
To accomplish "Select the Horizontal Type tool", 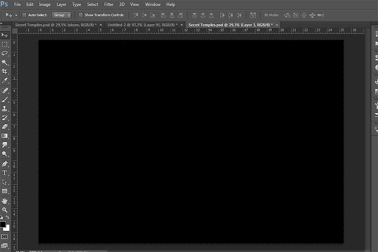I will 5,173.
